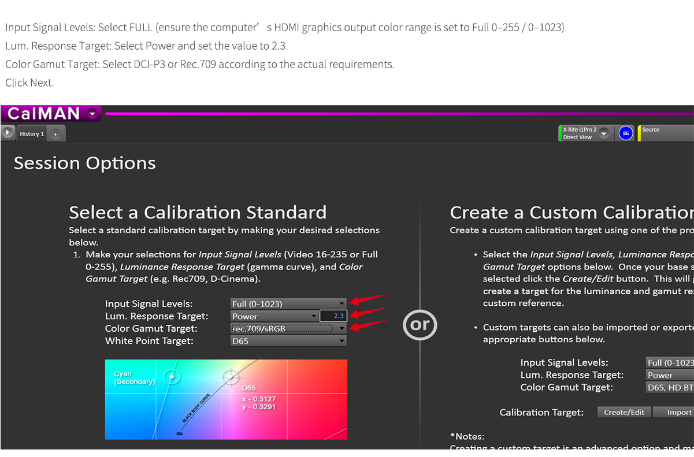Open custom Input Signal Levels dropdown
The width and height of the screenshot is (694, 457).
click(x=670, y=362)
